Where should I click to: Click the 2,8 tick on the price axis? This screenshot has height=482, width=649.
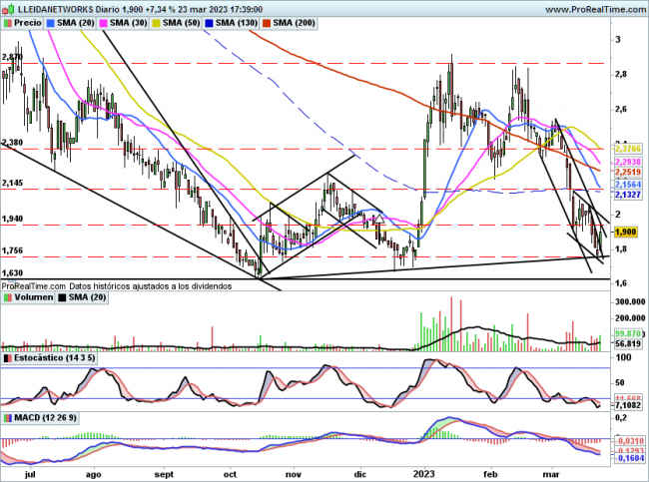621,75
